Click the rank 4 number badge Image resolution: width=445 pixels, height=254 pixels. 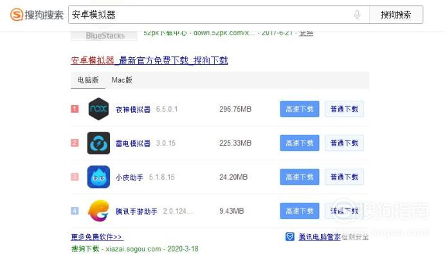[75, 210]
